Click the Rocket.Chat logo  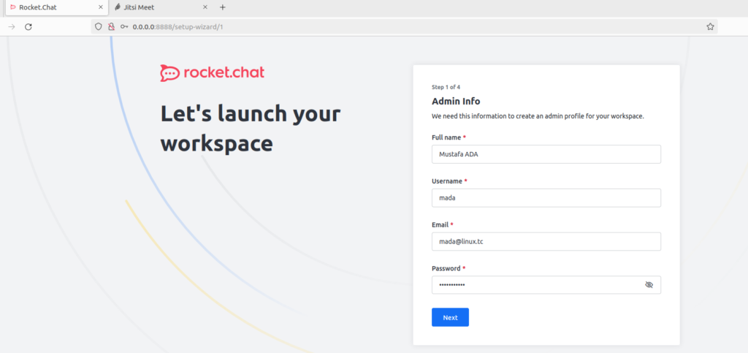click(212, 72)
